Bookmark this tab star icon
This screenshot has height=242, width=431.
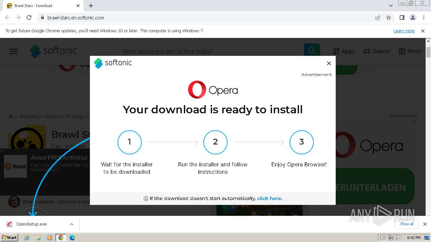(x=389, y=18)
